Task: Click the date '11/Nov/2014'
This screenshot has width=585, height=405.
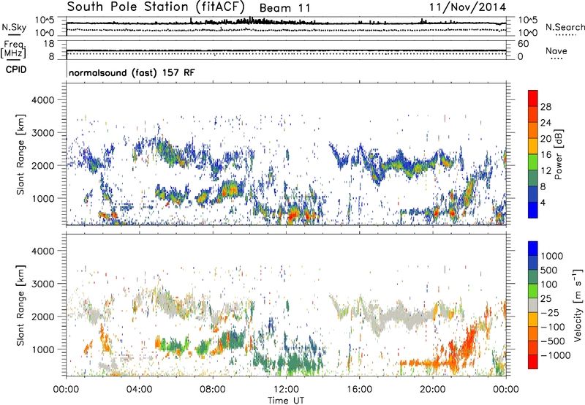Action: point(467,7)
